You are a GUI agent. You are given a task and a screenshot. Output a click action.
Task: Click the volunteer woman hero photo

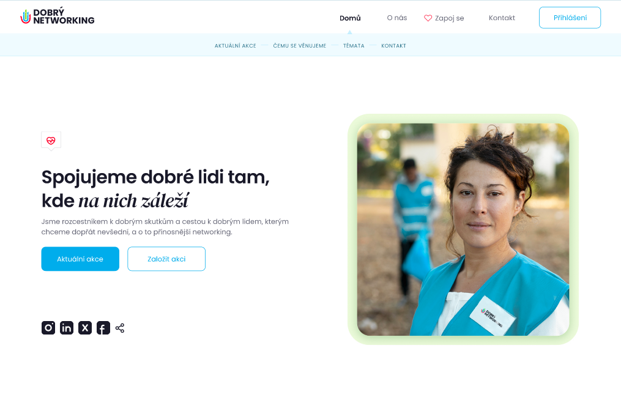point(463,229)
